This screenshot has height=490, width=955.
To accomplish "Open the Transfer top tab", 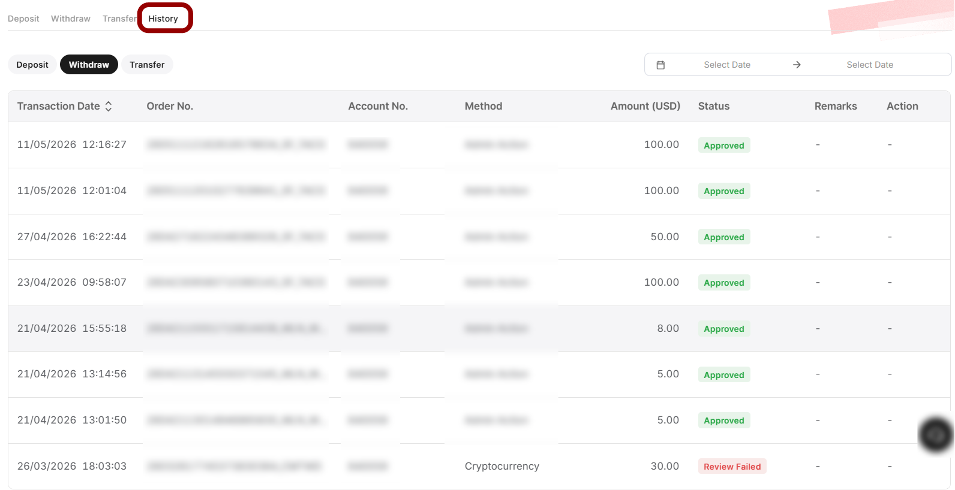I will pyautogui.click(x=119, y=19).
